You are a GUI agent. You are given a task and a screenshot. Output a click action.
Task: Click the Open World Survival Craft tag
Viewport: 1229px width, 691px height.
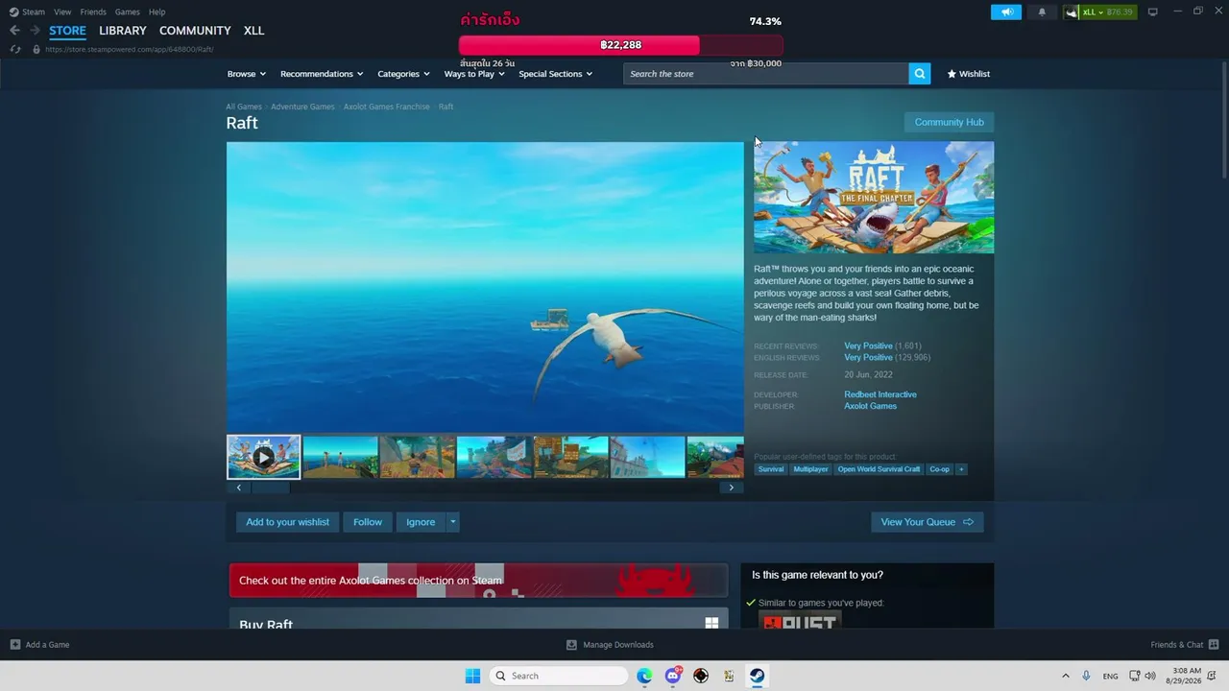[x=879, y=469]
